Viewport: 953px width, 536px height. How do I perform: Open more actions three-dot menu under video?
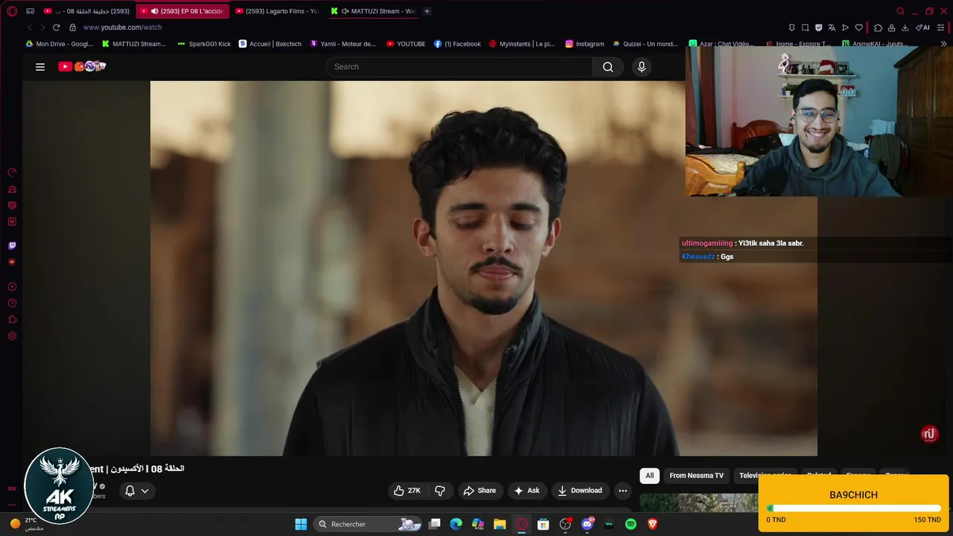(622, 491)
